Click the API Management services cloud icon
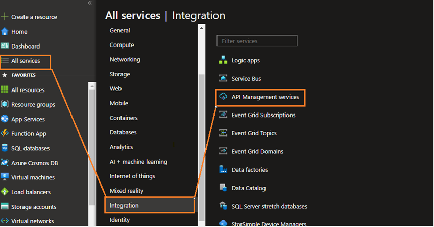 pyautogui.click(x=223, y=97)
